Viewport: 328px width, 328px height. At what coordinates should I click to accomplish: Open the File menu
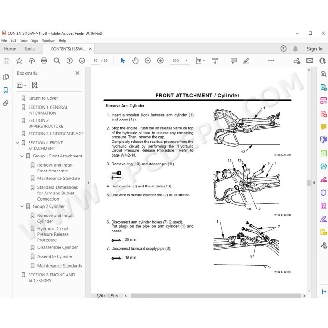pos(4,41)
